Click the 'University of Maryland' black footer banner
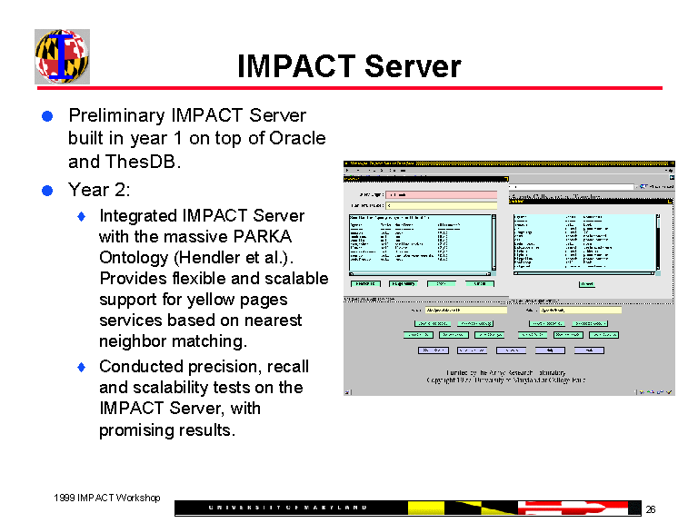698x523 pixels. point(291,508)
